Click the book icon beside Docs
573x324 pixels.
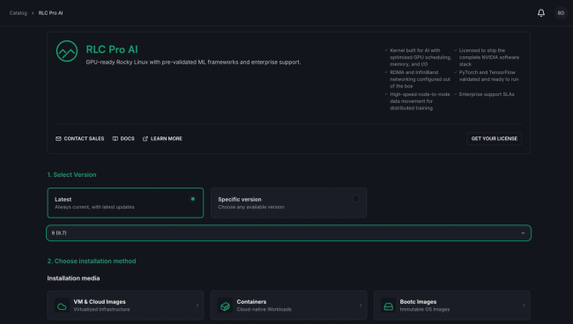click(x=115, y=138)
